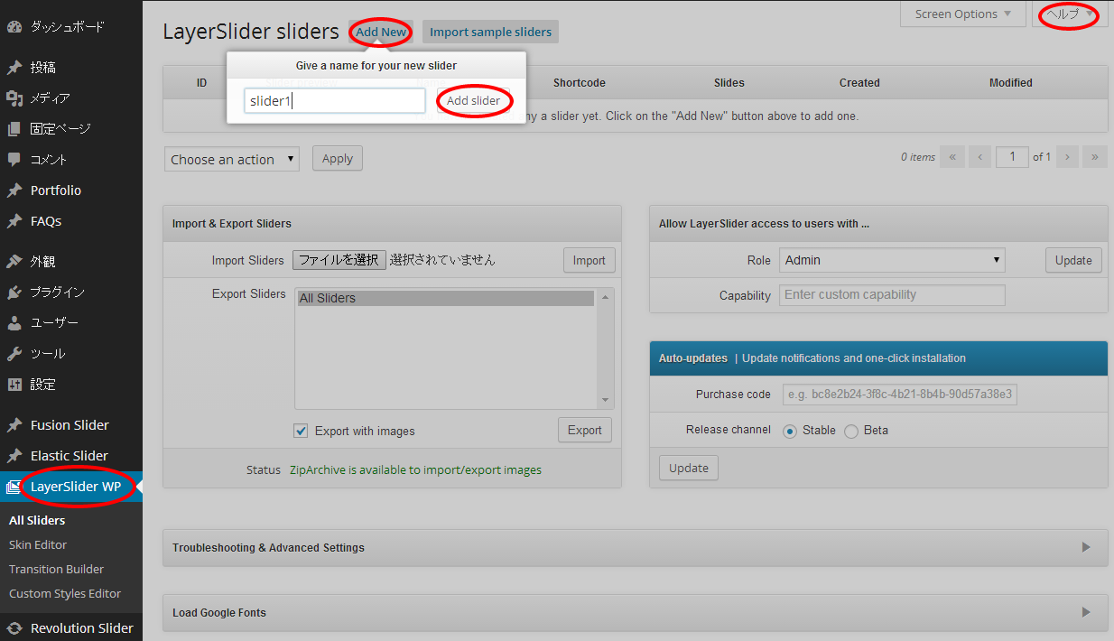
Task: Click the Appearance paintbrush icon
Action: [x=14, y=262]
